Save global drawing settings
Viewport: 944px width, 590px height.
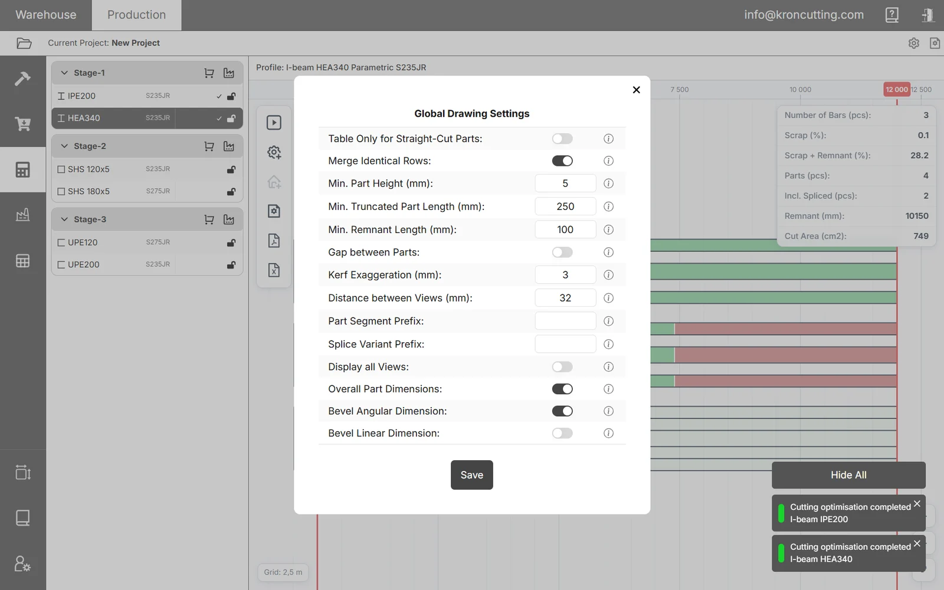(472, 475)
